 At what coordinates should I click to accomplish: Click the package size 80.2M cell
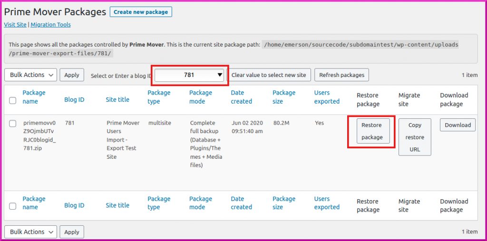[x=281, y=123]
